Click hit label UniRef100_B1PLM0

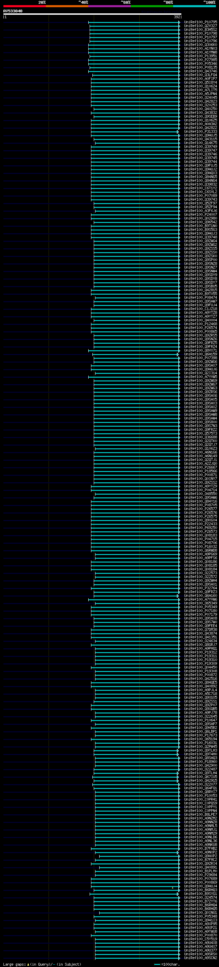pyautogui.click(x=201, y=871)
